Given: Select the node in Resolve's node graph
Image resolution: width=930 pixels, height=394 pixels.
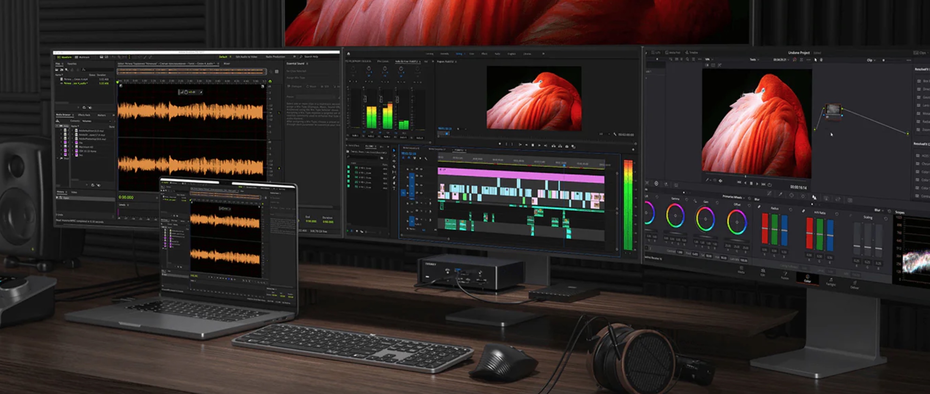Looking at the screenshot, I should [833, 112].
